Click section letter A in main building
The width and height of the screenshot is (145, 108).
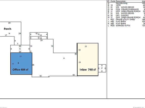point(64,58)
